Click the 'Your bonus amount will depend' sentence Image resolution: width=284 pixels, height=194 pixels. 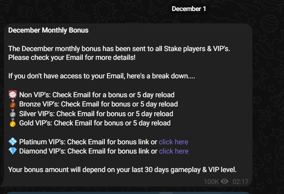122,170
